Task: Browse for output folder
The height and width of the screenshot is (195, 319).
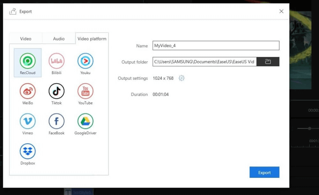Action: (x=268, y=62)
